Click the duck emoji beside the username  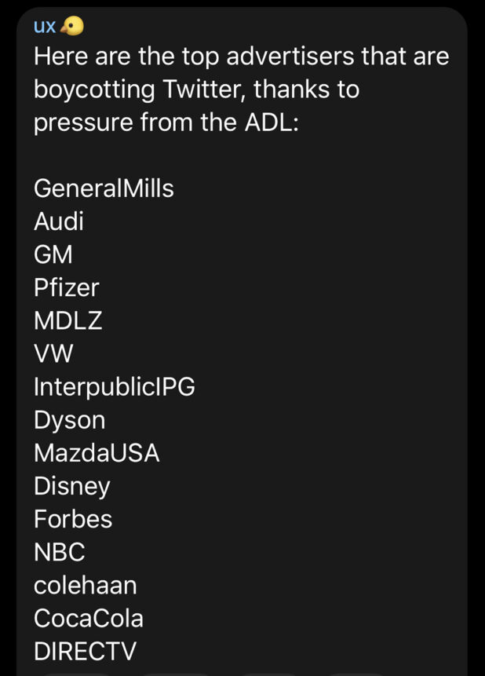(72, 26)
